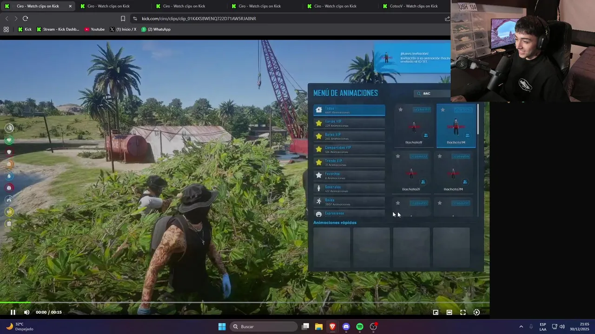Share the page via address bar share icon
The height and width of the screenshot is (334, 595).
(x=447, y=19)
